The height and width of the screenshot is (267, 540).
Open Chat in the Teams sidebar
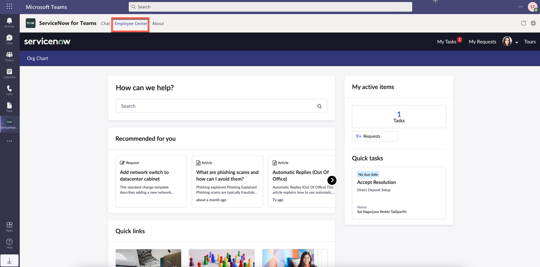9,40
